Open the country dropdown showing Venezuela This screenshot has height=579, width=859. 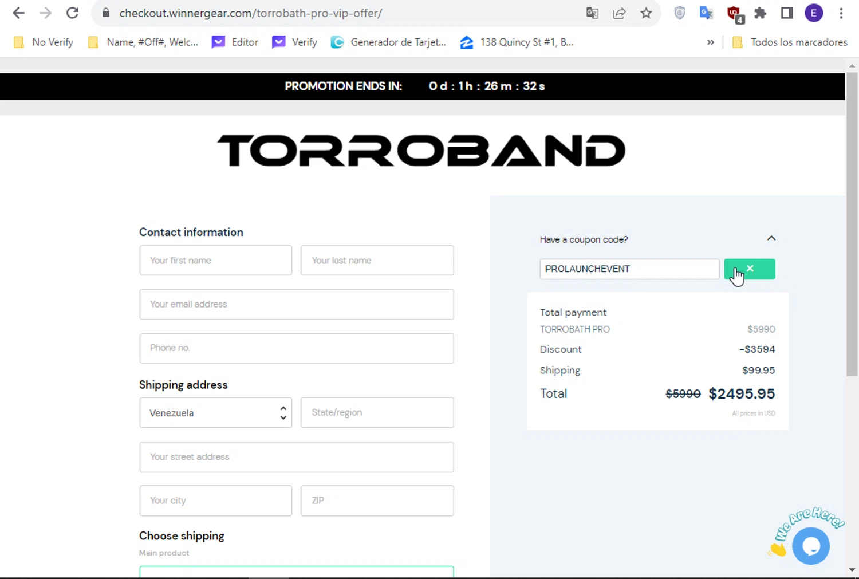pyautogui.click(x=216, y=413)
